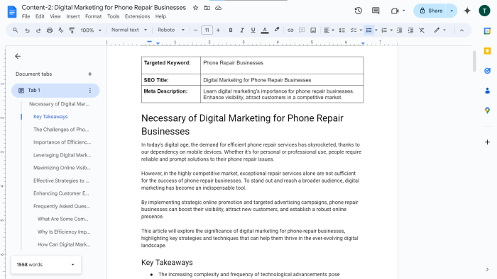Image resolution: width=497 pixels, height=279 pixels.
Task: Jump to Key Takeaways outline heading
Action: (x=50, y=117)
